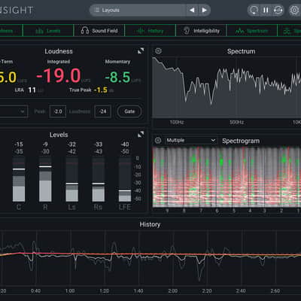Open the Multiple dropdown in Spectrogram
The width and height of the screenshot is (301, 301).
(x=190, y=141)
